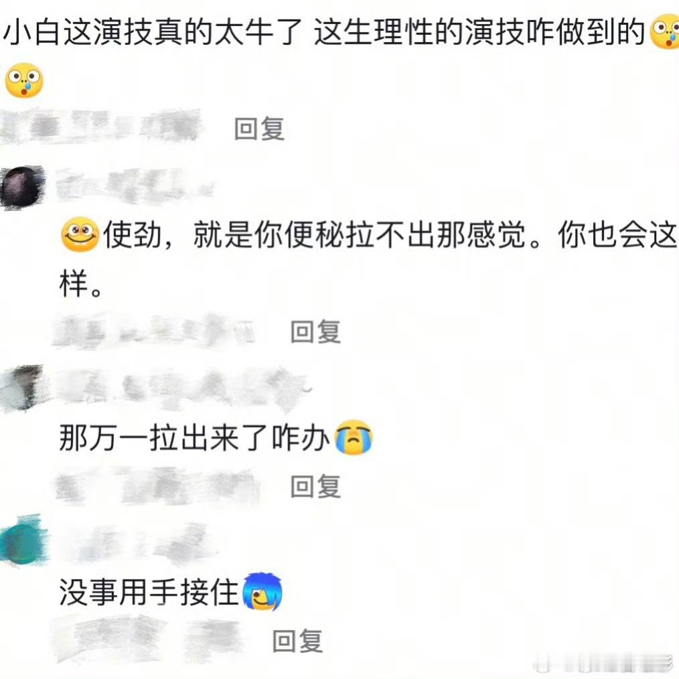Viewport: 679px width, 679px height.
Task: Click the shocked emoji below the 小白 comment text
Action: 24,80
